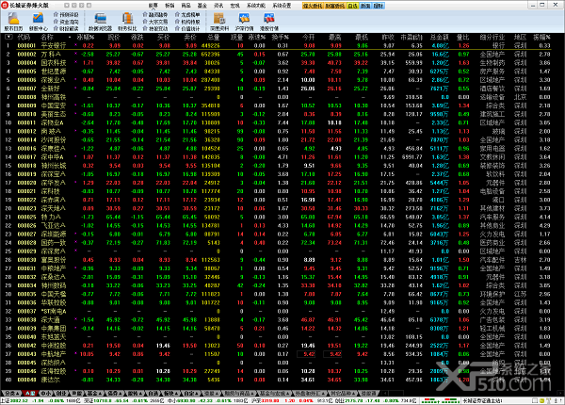Click the 机构持股 shortcut
The width and height of the screenshot is (565, 405).
click(x=187, y=22)
